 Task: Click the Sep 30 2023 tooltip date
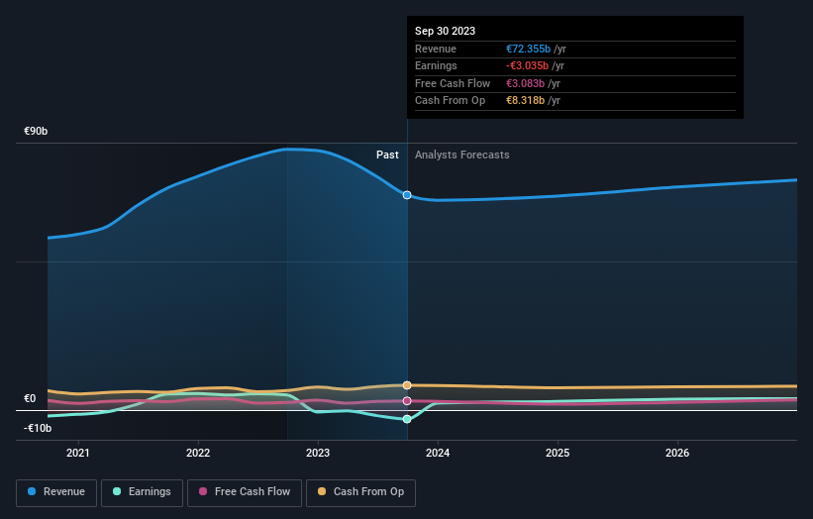[445, 31]
